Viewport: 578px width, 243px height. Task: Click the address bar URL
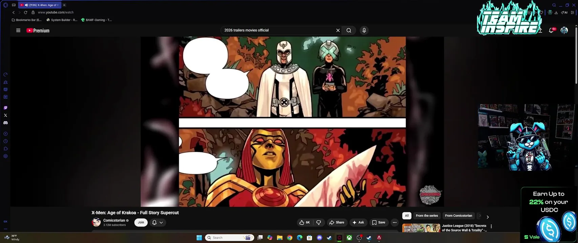pyautogui.click(x=56, y=12)
